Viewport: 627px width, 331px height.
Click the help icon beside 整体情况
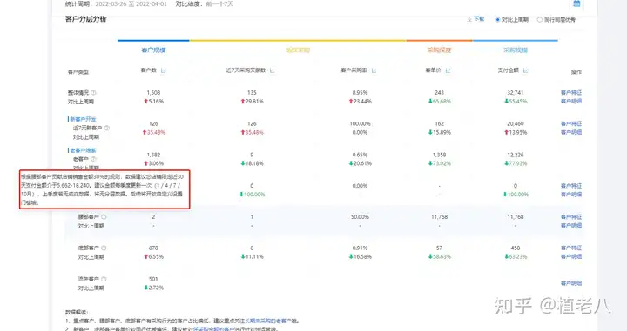point(93,92)
